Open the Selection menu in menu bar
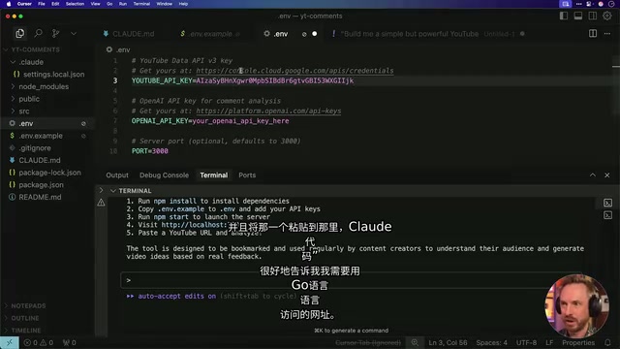The width and height of the screenshot is (620, 349). click(x=75, y=4)
